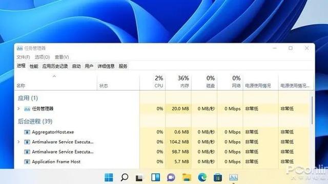The image size is (328, 184).
Task: Click the AggregatorHost.exe process icon
Action: pyautogui.click(x=27, y=132)
